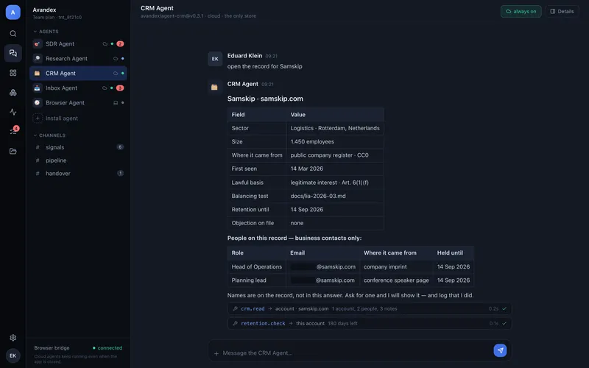Select Research Agent in sidebar
The width and height of the screenshot is (589, 368).
[x=78, y=59]
